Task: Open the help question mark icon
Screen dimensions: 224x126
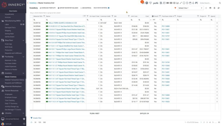Action: 147,3
